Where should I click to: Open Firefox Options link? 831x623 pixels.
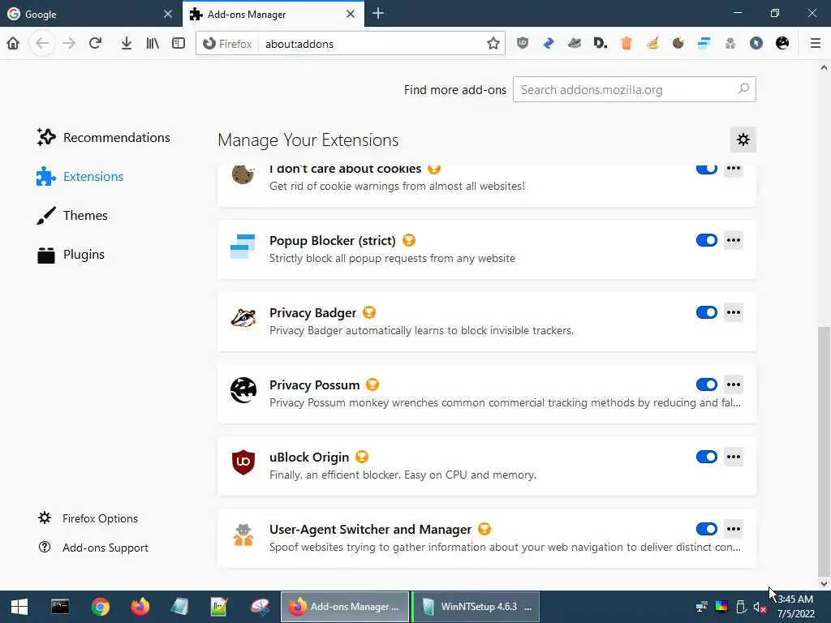tap(88, 518)
